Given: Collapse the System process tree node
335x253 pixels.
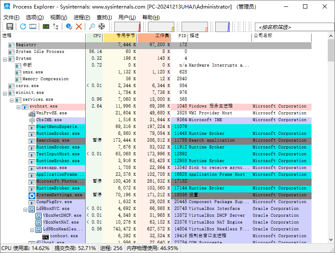Looking at the screenshot, I should point(5,59).
